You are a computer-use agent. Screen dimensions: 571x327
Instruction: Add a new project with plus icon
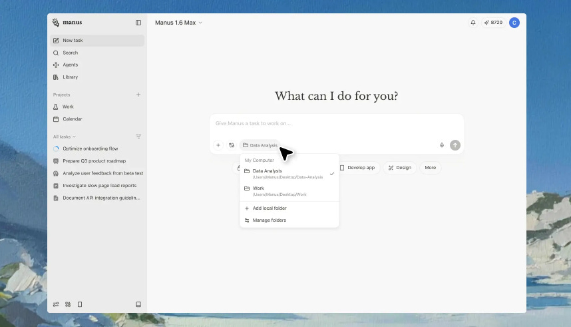(138, 95)
